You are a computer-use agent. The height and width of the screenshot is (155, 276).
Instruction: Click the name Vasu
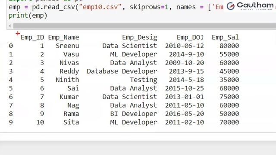(x=71, y=54)
